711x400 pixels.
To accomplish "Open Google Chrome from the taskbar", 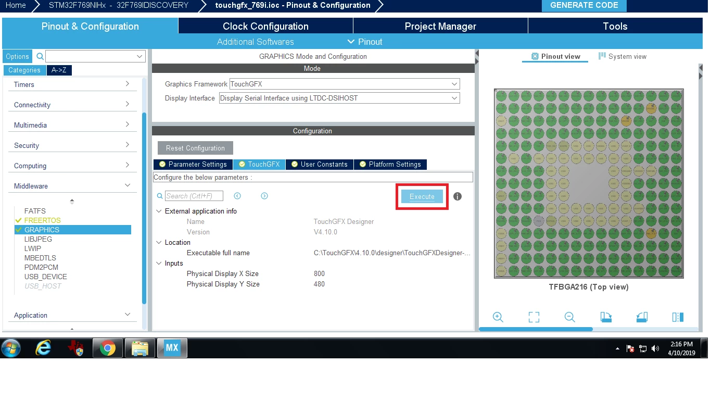I will [x=108, y=348].
